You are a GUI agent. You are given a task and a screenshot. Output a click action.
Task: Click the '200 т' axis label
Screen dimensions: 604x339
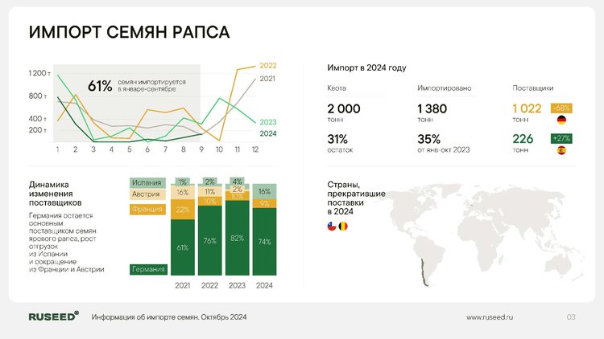coord(38,130)
